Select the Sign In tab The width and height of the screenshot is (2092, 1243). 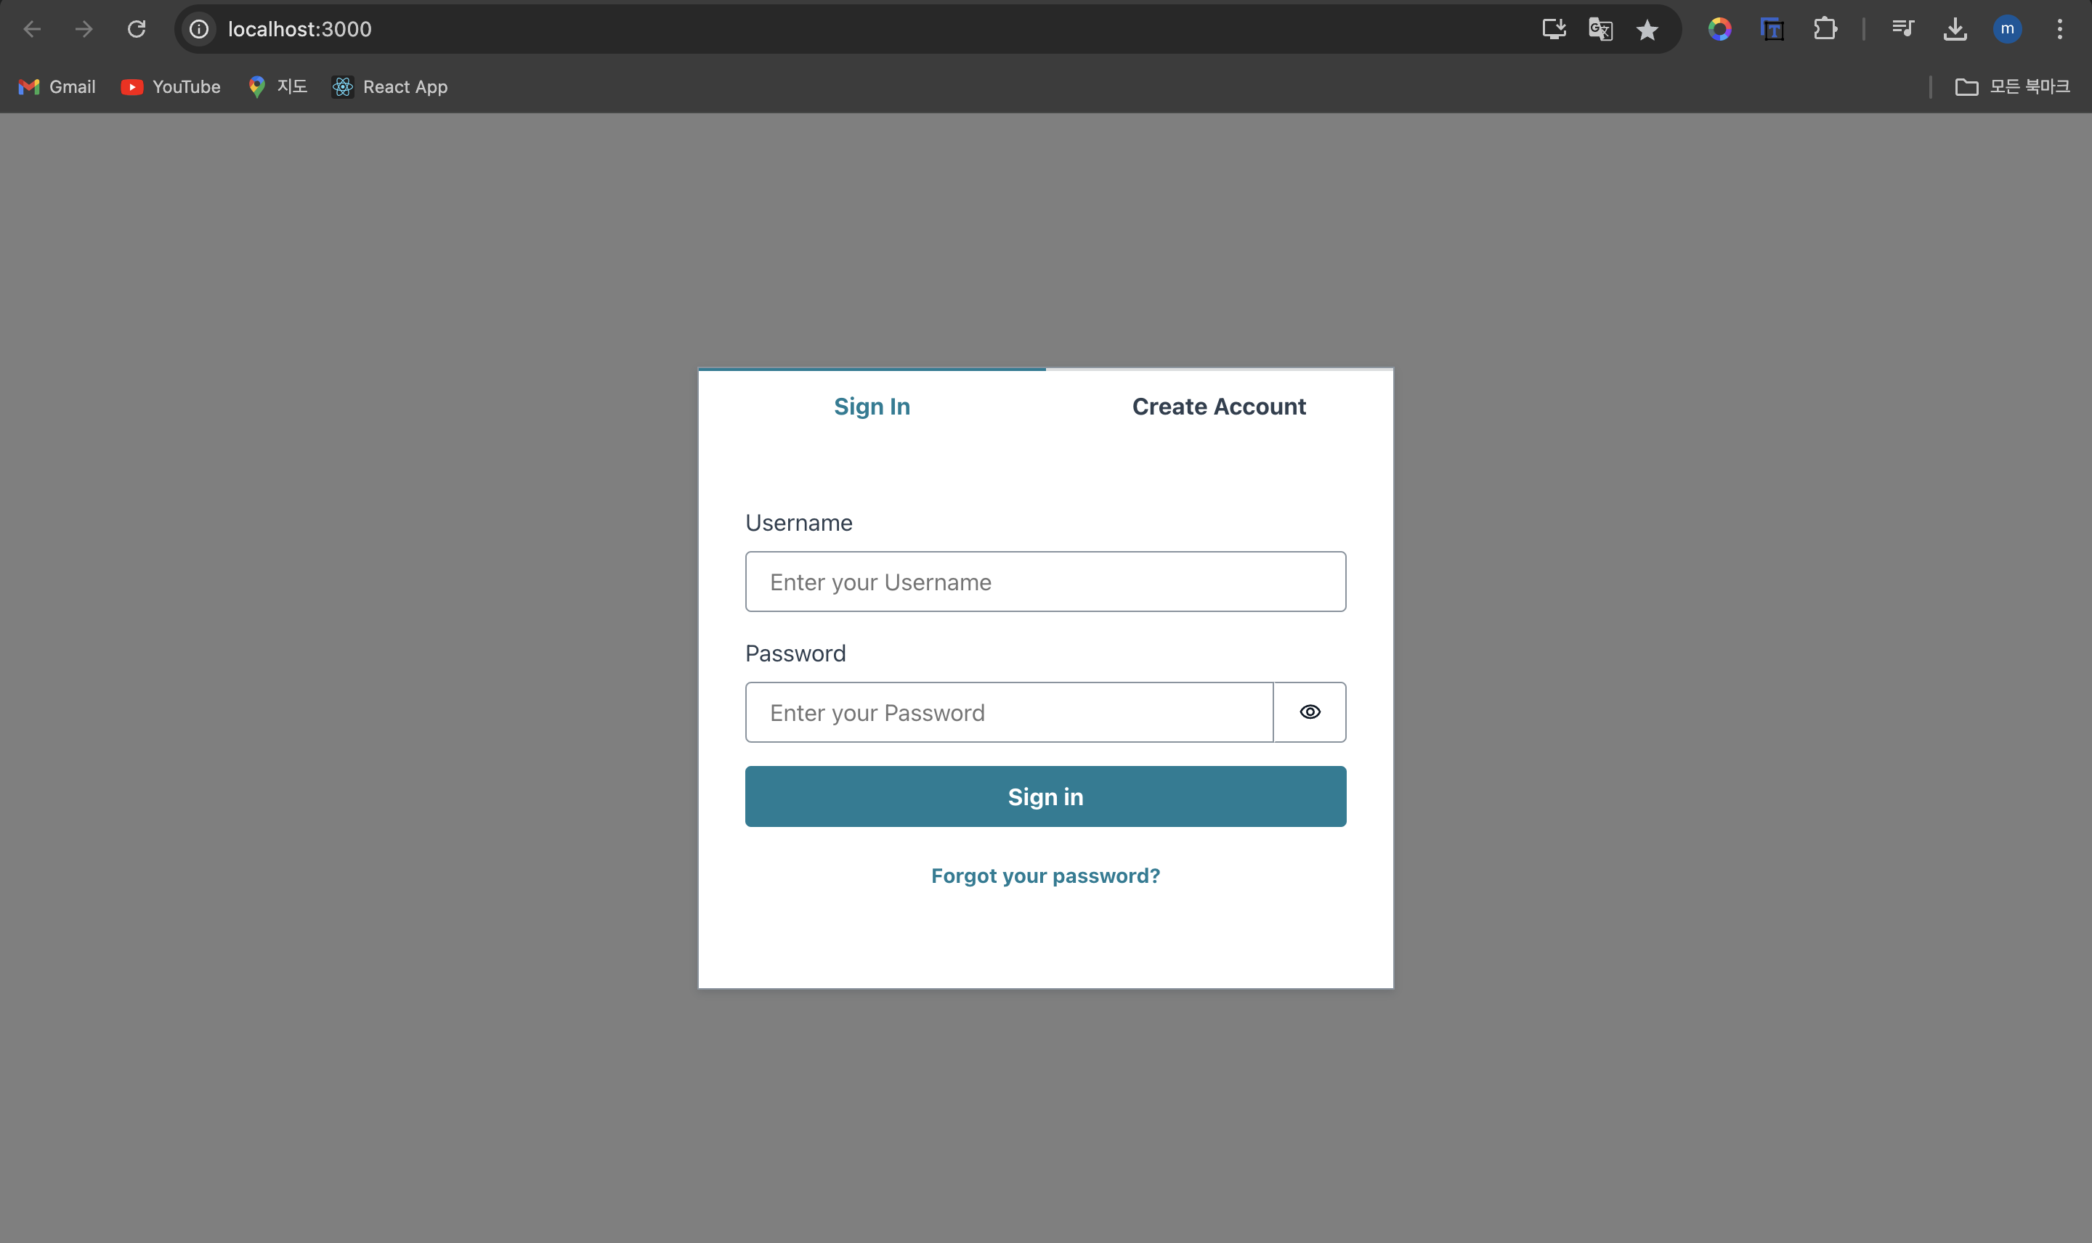coord(872,407)
